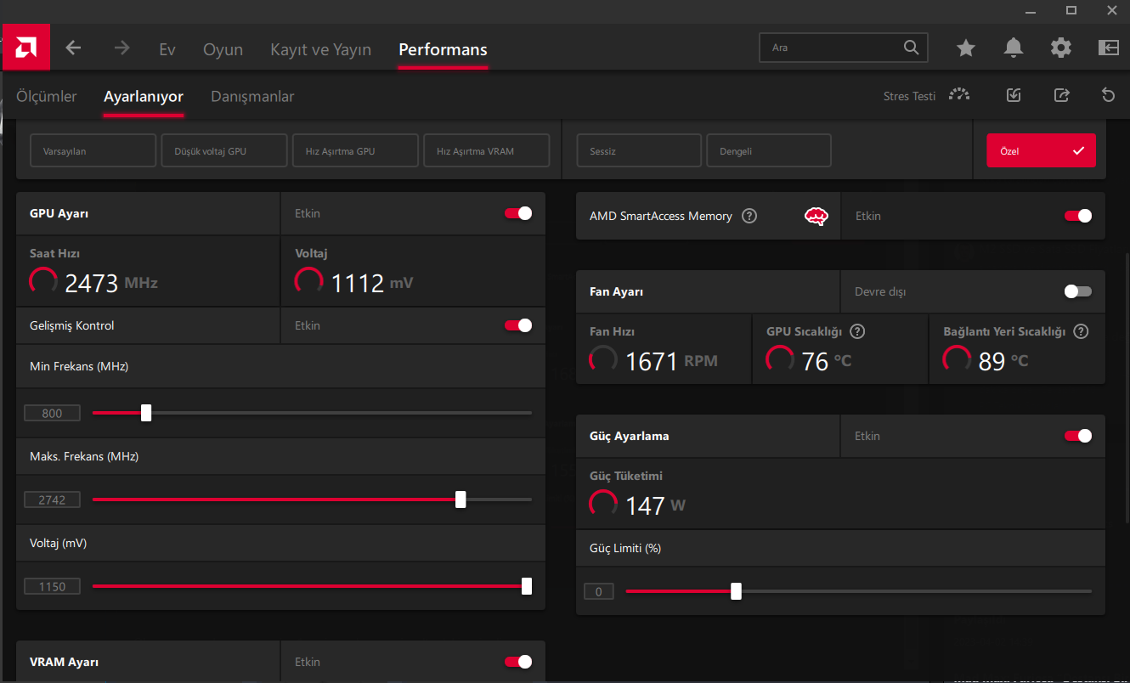Click the Maks. Frekans slider handle

(x=460, y=500)
